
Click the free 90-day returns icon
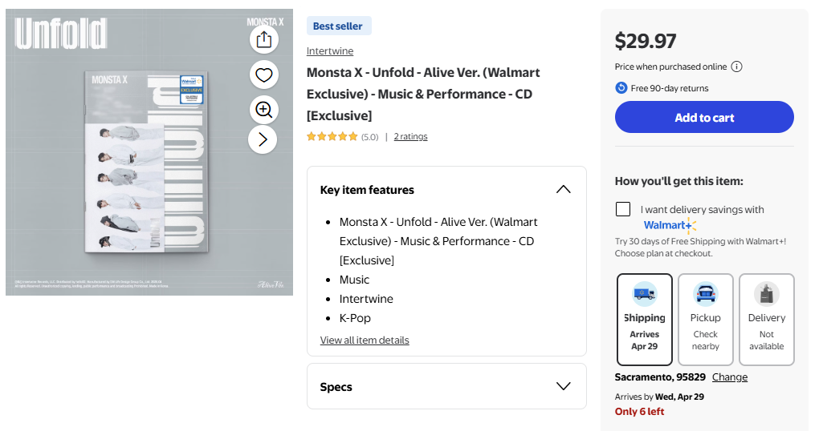pos(621,88)
